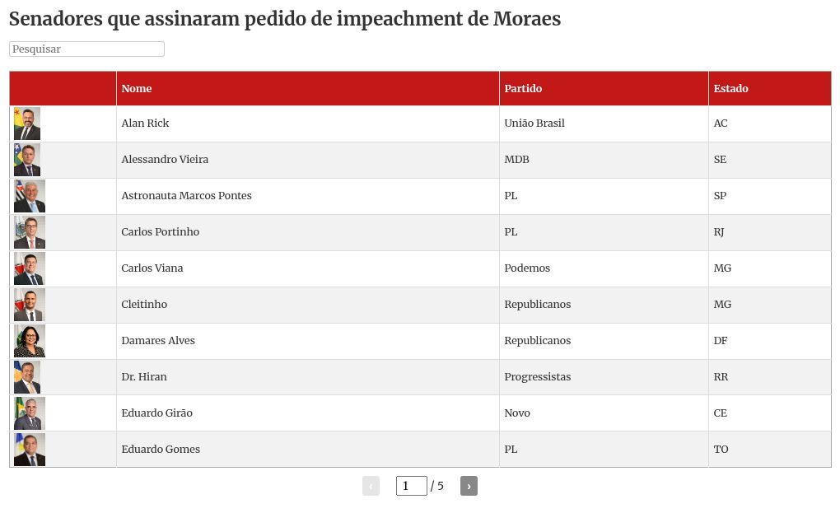Click Alessandro Vieira's photo thumbnail
The width and height of the screenshot is (840, 513).
[x=27, y=160]
